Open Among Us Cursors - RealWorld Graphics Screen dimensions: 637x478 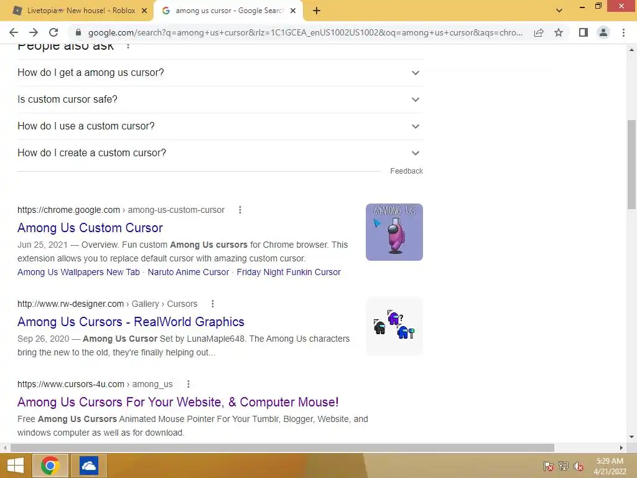tap(131, 322)
